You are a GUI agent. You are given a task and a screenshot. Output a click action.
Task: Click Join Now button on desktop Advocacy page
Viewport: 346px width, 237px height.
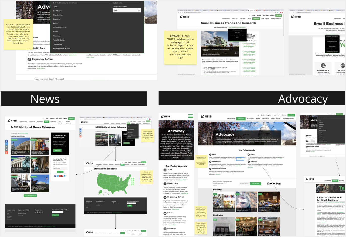pyautogui.click(x=291, y=115)
